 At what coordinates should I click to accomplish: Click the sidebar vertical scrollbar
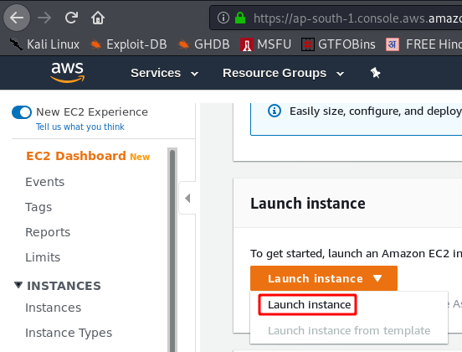(172, 250)
